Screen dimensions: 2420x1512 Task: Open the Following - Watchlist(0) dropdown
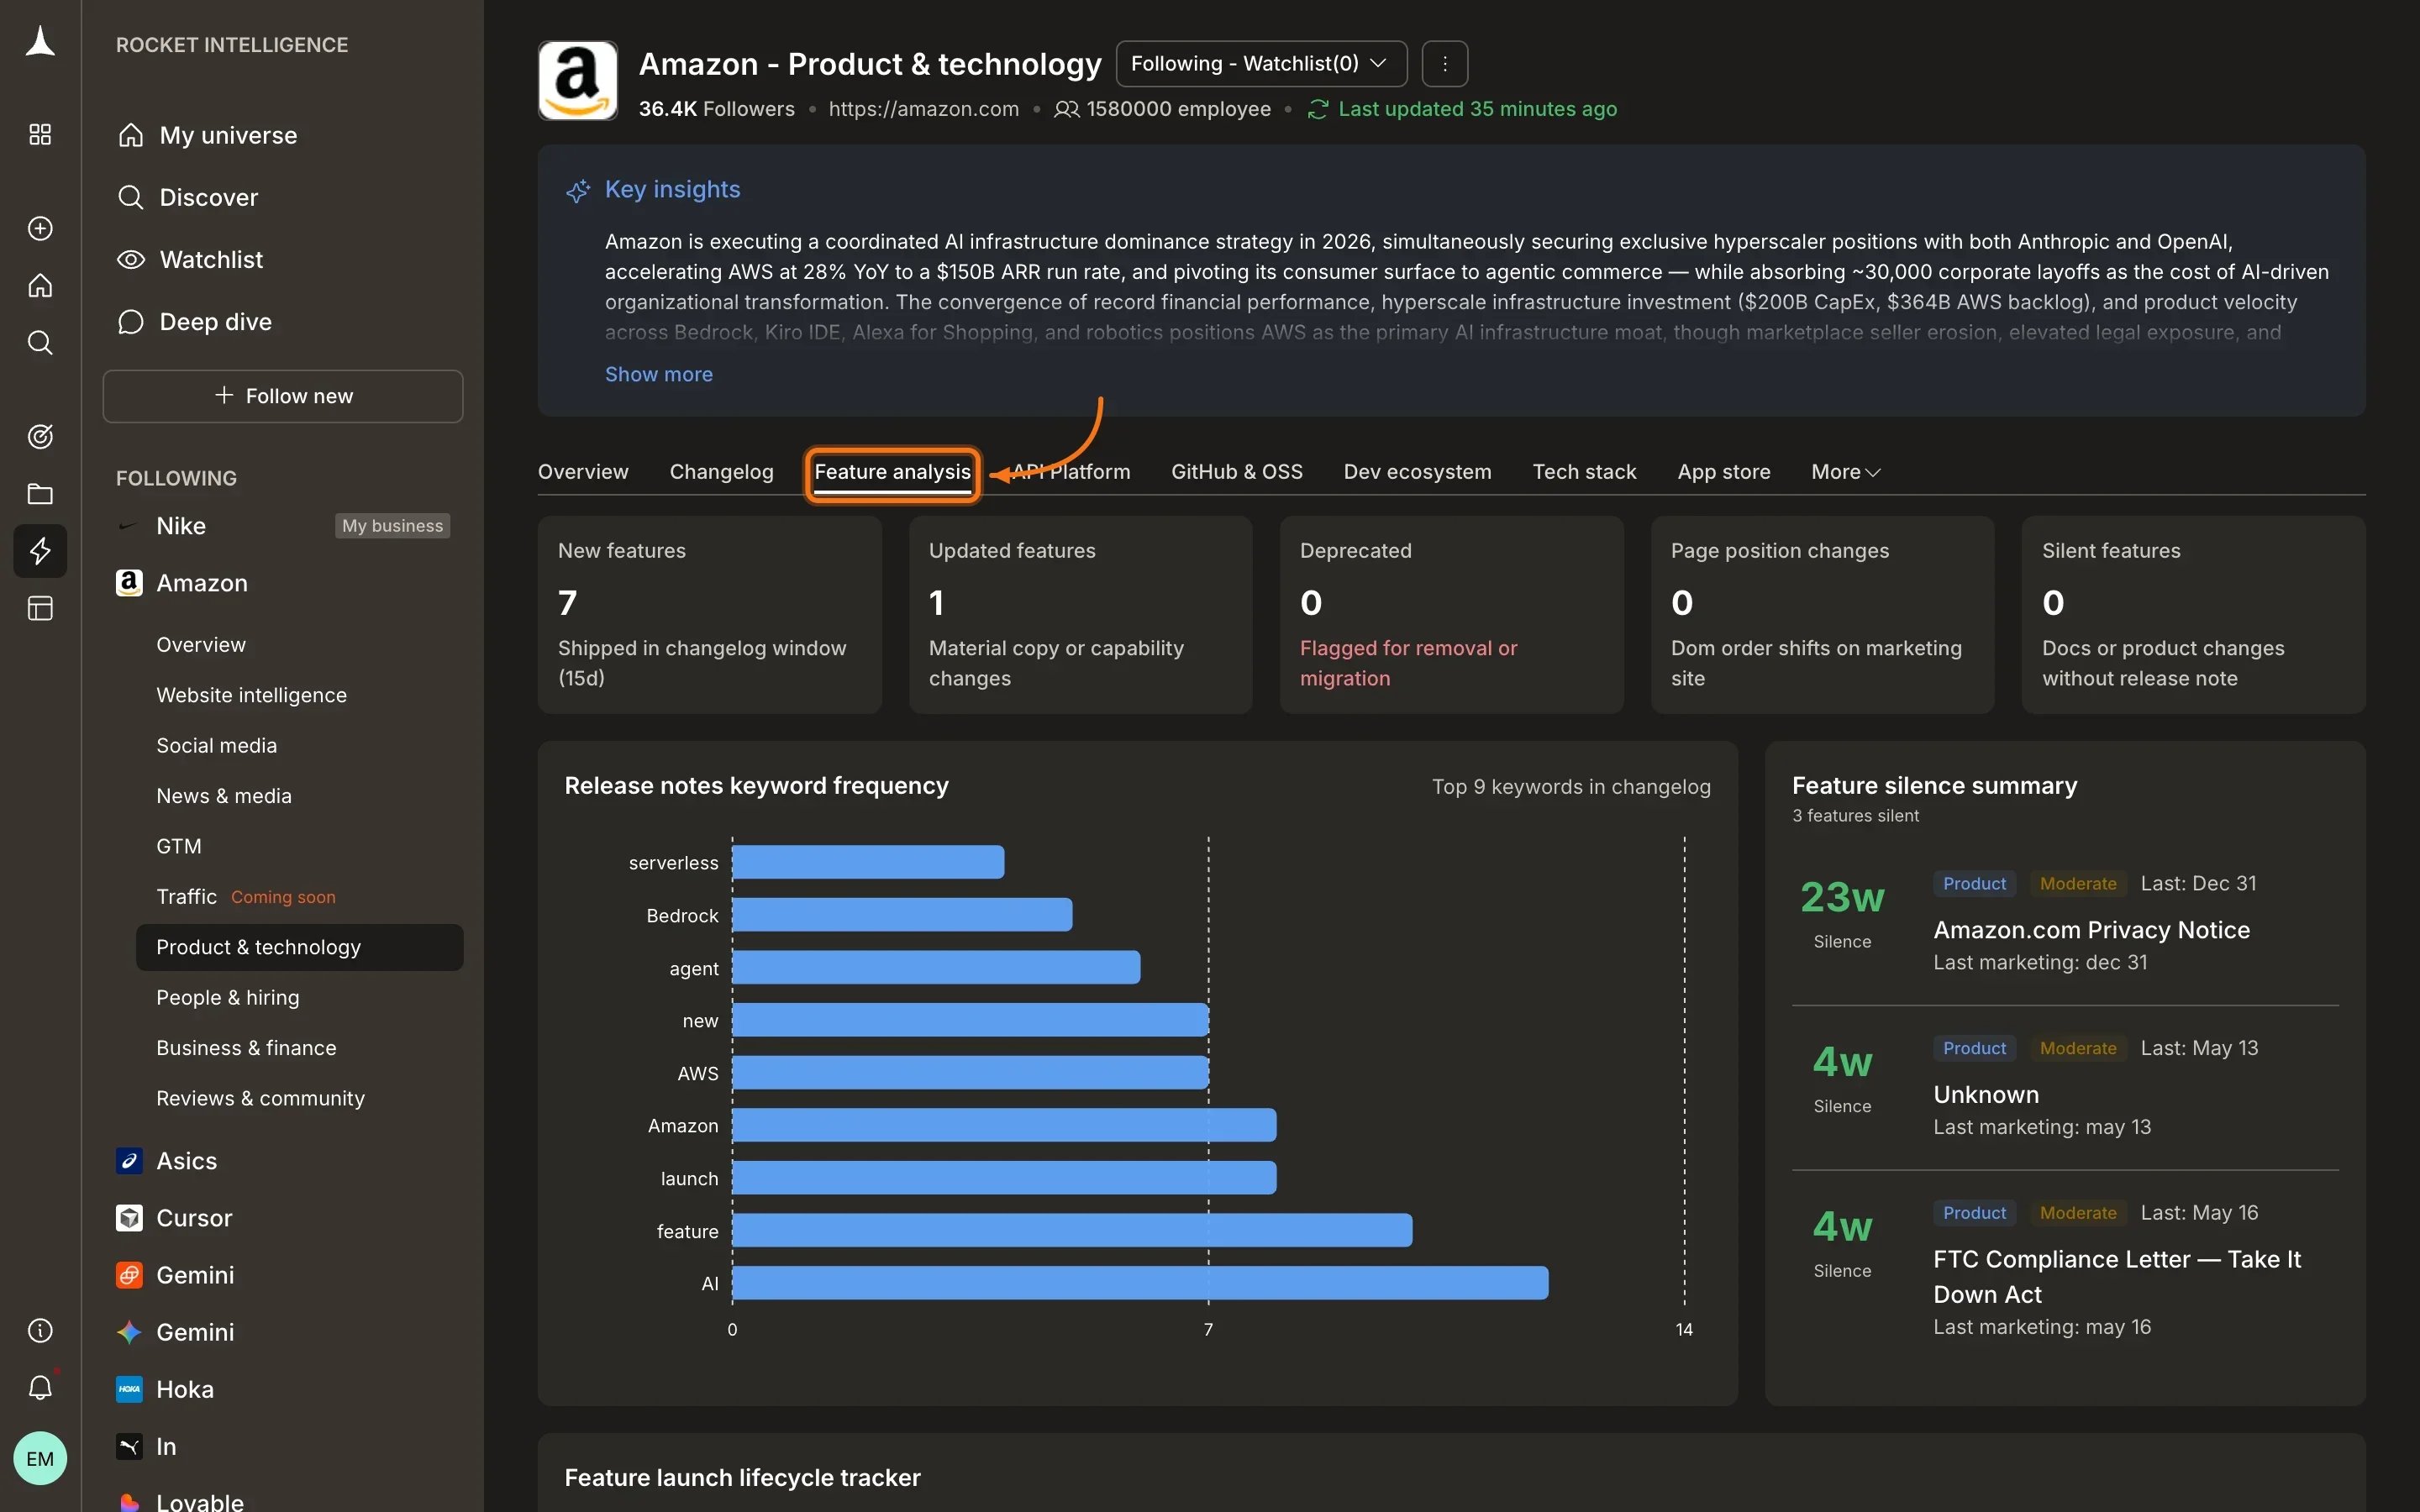(x=1261, y=64)
